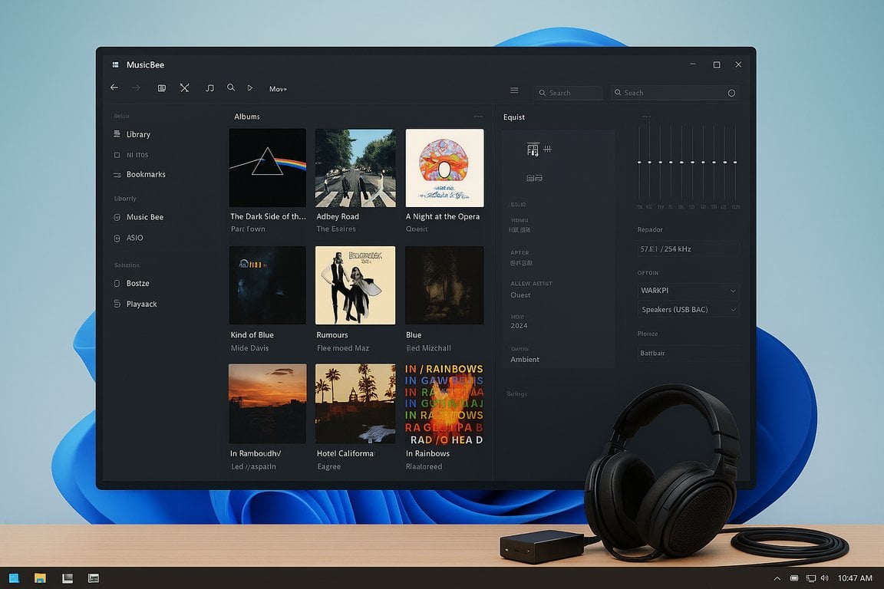
Task: Click the MusicBee app icon in the title bar
Action: click(x=116, y=65)
